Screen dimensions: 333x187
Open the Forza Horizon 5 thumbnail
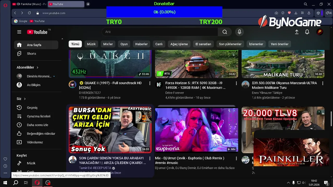(x=196, y=64)
